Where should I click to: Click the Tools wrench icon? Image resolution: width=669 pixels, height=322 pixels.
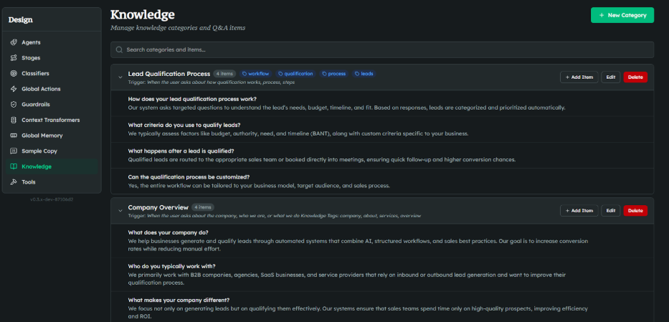pos(14,182)
